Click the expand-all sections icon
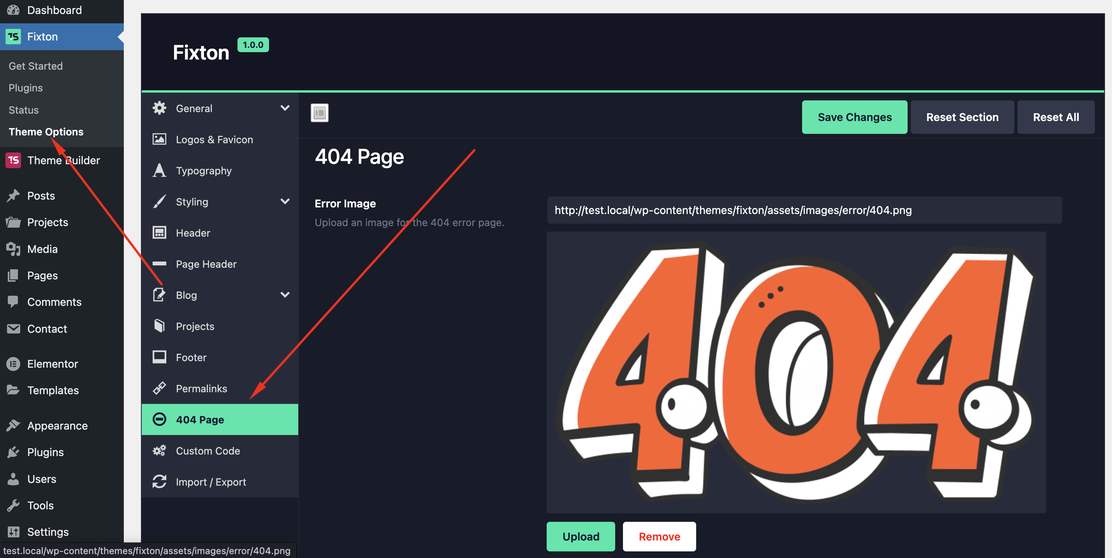This screenshot has width=1112, height=558. tap(319, 113)
